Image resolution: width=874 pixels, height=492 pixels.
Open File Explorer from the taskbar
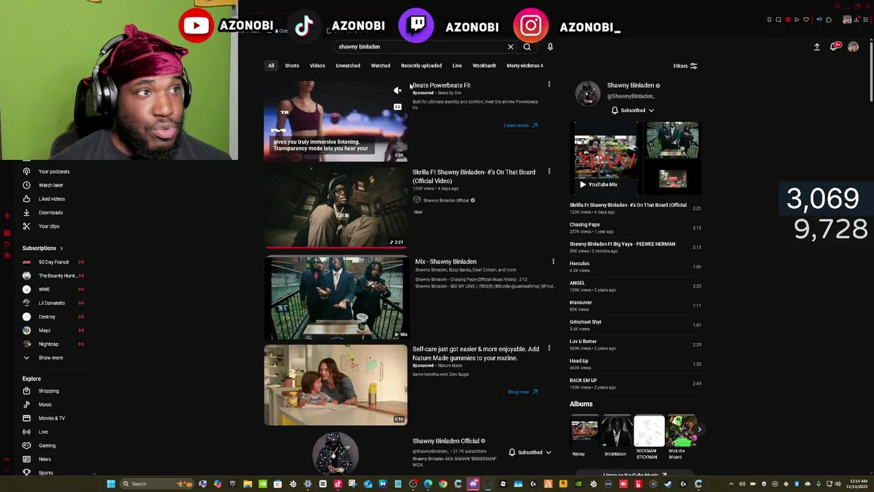[x=248, y=484]
